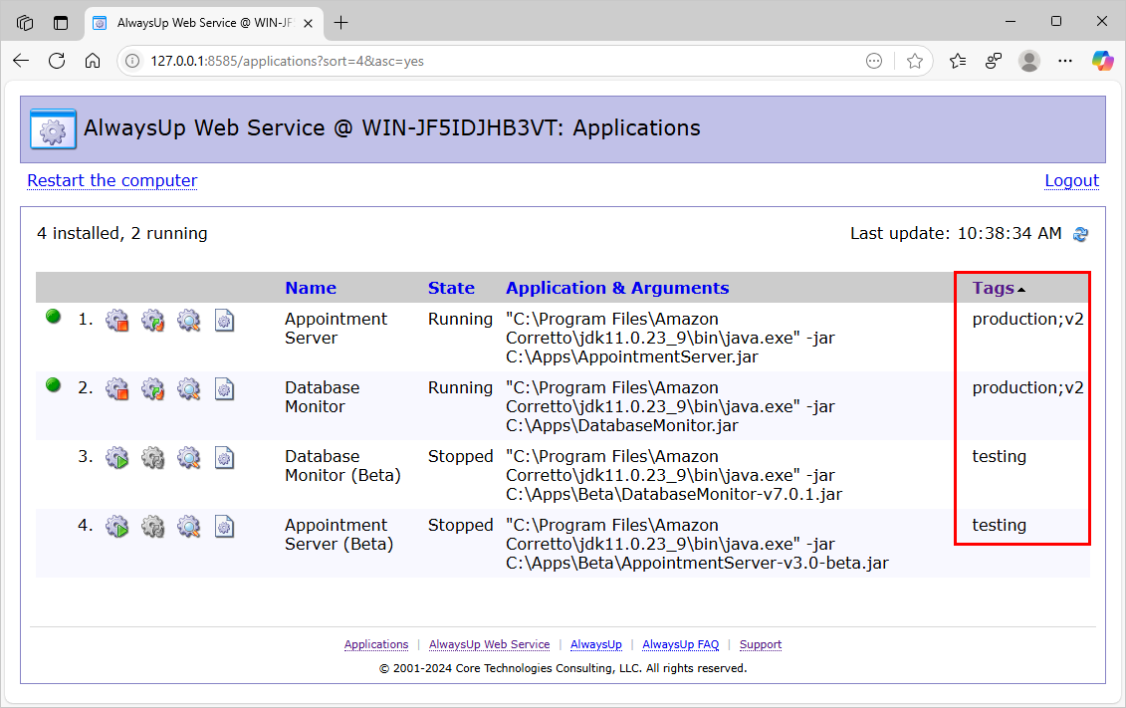
Task: Open the AlwaysUp Web Service footer link
Action: click(x=489, y=645)
